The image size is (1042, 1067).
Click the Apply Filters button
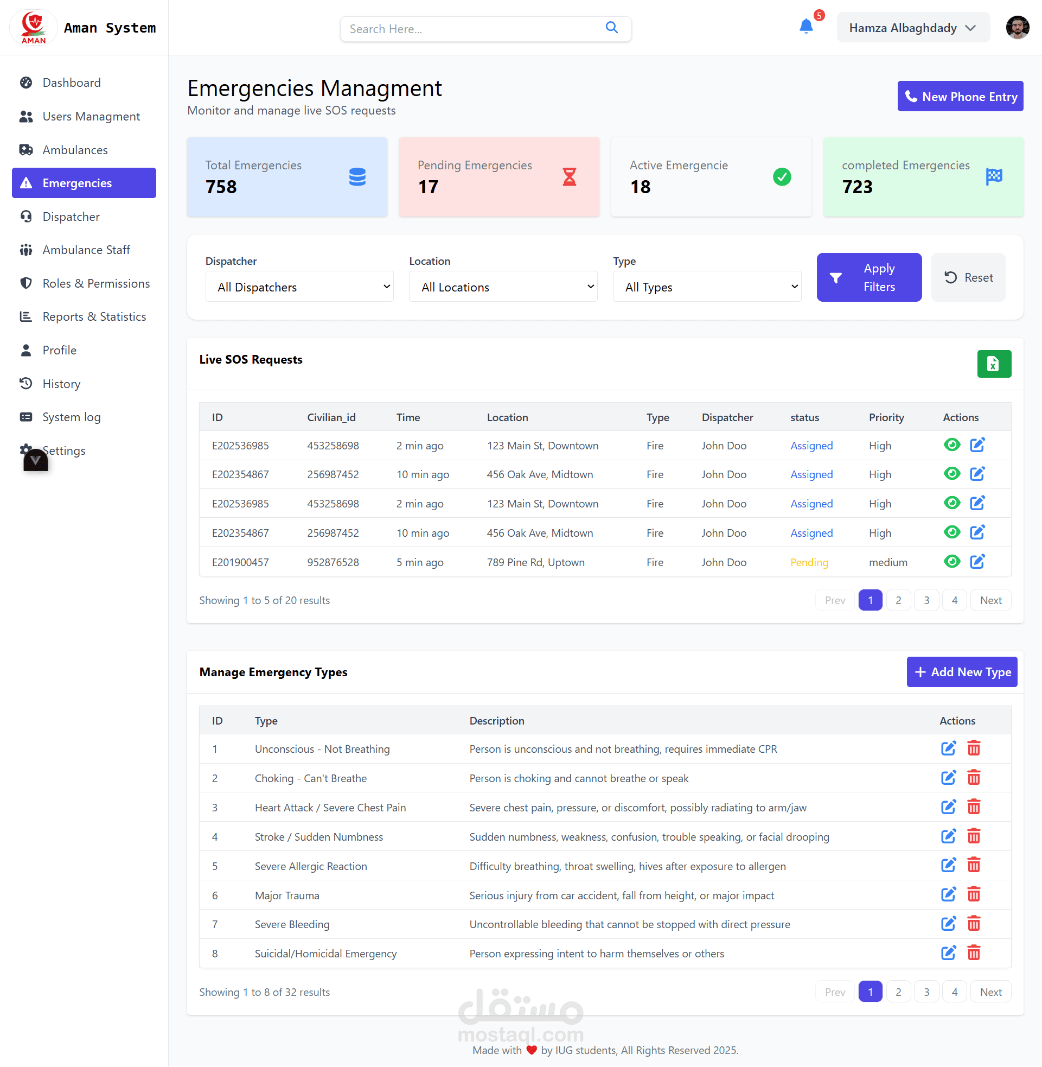click(868, 277)
